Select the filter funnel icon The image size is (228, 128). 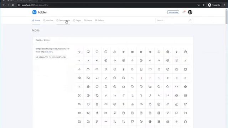coord(168,113)
